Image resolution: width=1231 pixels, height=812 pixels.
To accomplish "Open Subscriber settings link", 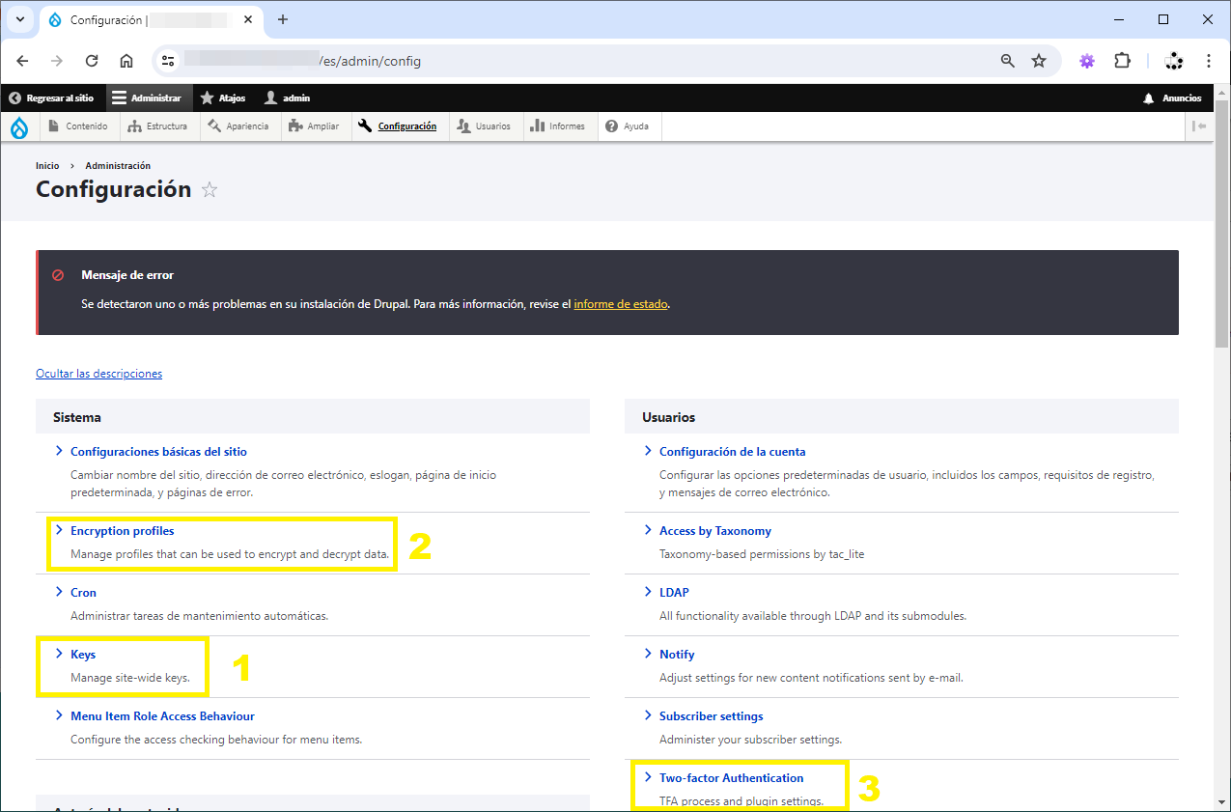I will click(x=712, y=715).
